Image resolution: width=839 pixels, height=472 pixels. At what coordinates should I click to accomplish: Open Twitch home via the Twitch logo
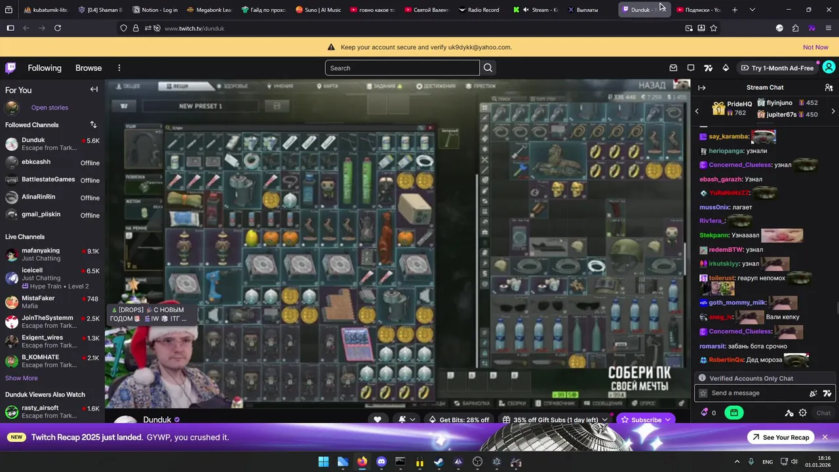[x=10, y=68]
